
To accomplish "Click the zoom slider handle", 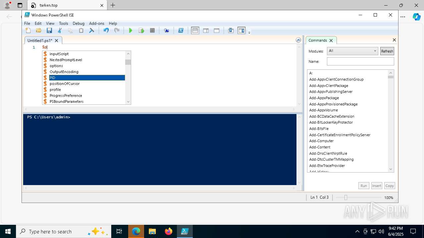I will tap(345, 197).
